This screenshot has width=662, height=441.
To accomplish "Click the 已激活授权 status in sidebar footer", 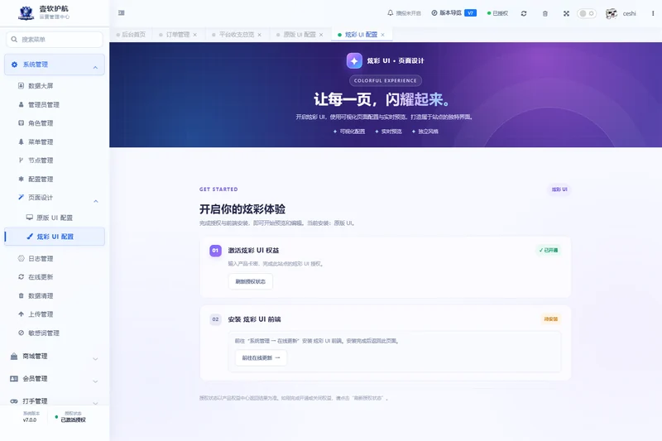I will pyautogui.click(x=73, y=419).
